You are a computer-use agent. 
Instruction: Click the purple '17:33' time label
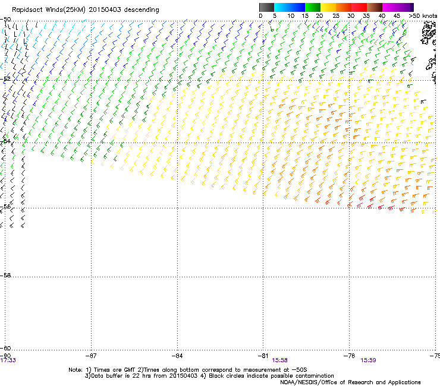(x=8, y=360)
